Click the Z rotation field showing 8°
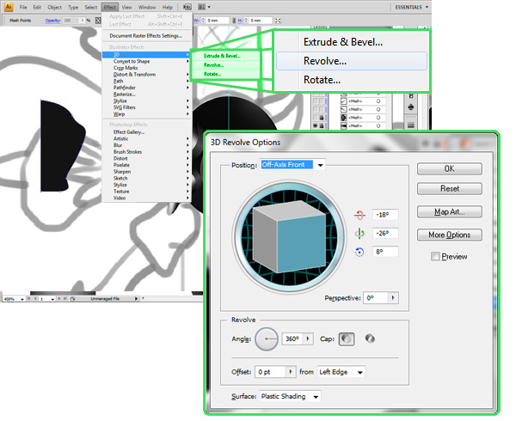Screen dimensions: 516x421 tap(385, 252)
